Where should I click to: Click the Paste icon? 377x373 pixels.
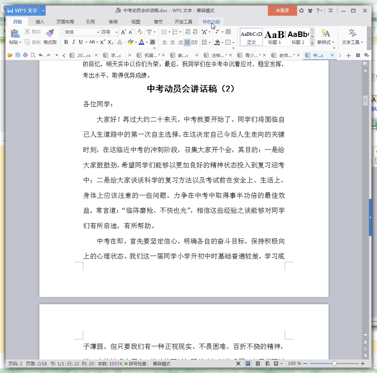coord(14,34)
